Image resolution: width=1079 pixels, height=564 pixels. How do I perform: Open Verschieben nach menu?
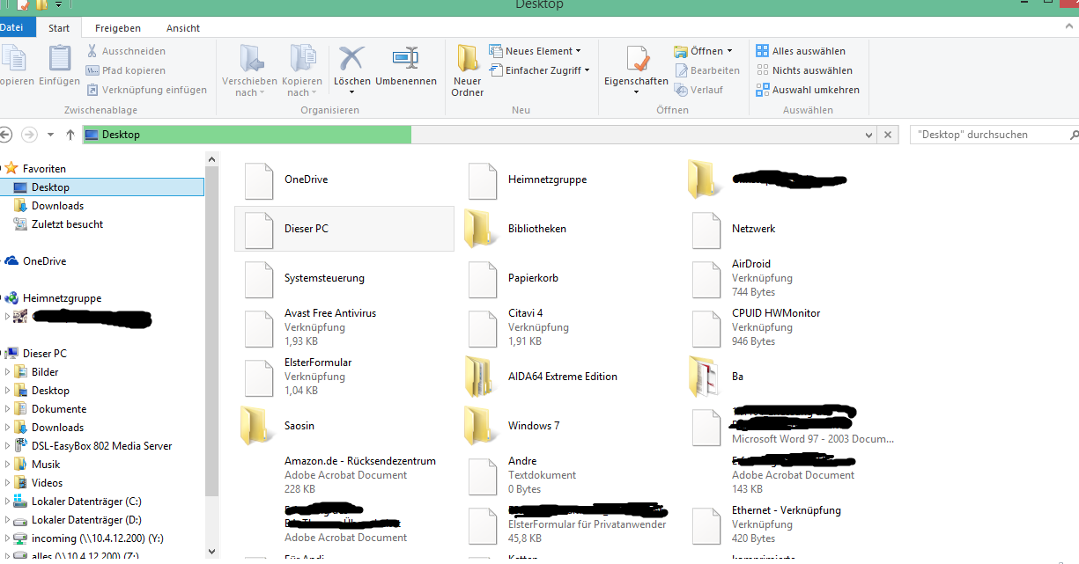tap(250, 70)
